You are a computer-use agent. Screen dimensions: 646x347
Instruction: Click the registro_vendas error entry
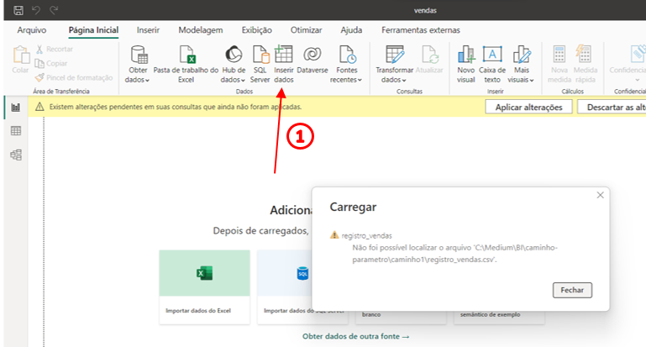coord(366,236)
